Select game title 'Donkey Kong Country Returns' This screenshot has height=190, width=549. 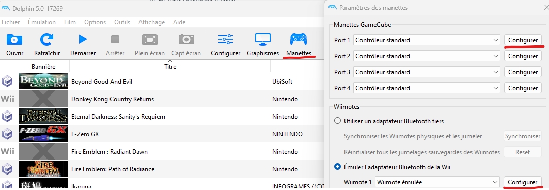(x=113, y=99)
